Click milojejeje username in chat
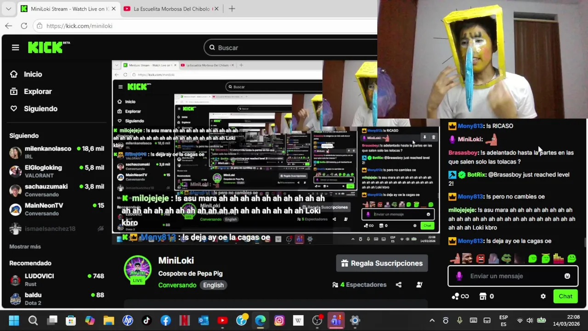This screenshot has height=331, width=588. [462, 210]
